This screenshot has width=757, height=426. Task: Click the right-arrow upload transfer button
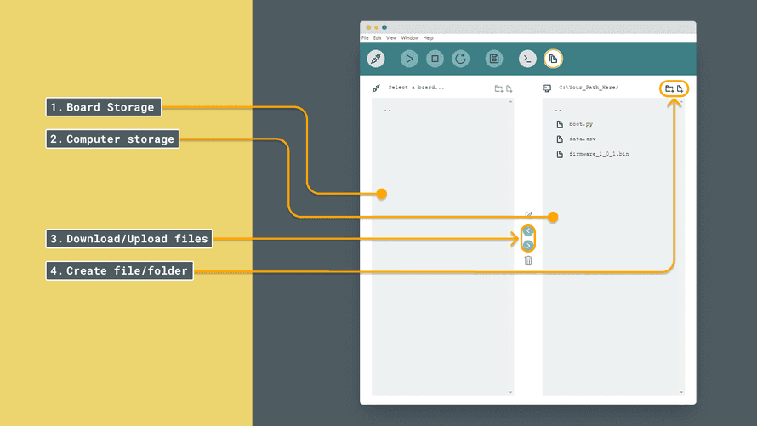pos(528,246)
